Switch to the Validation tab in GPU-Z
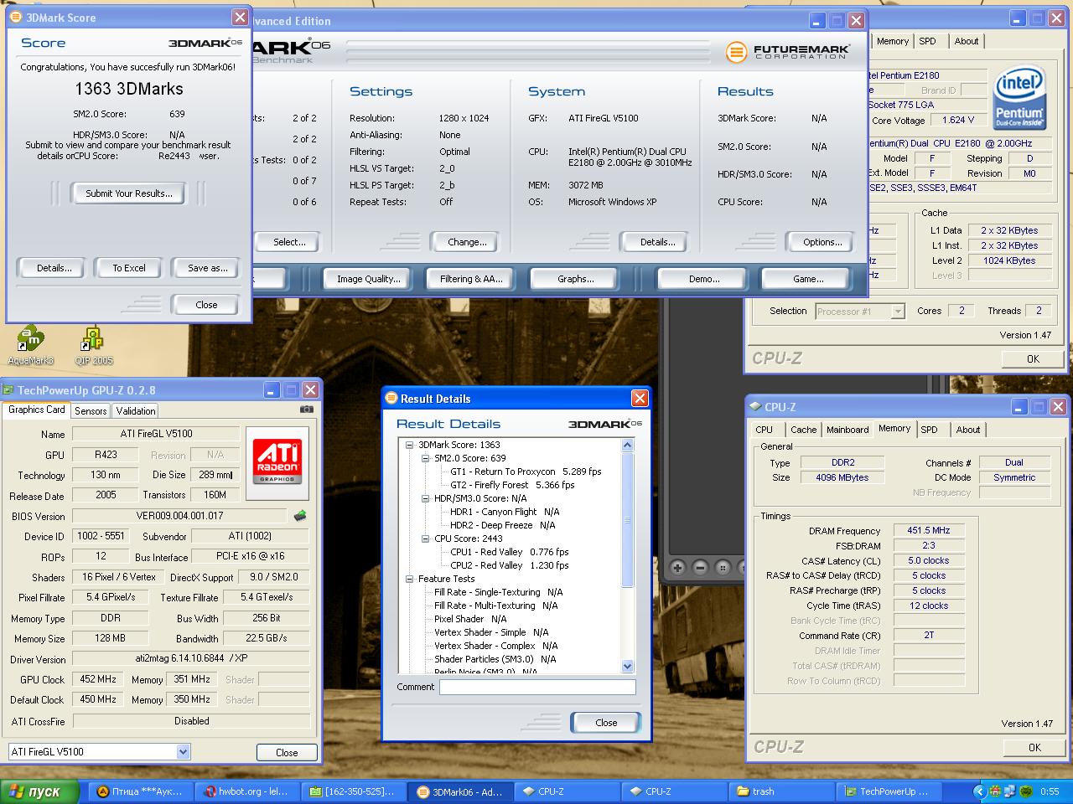 pos(136,411)
